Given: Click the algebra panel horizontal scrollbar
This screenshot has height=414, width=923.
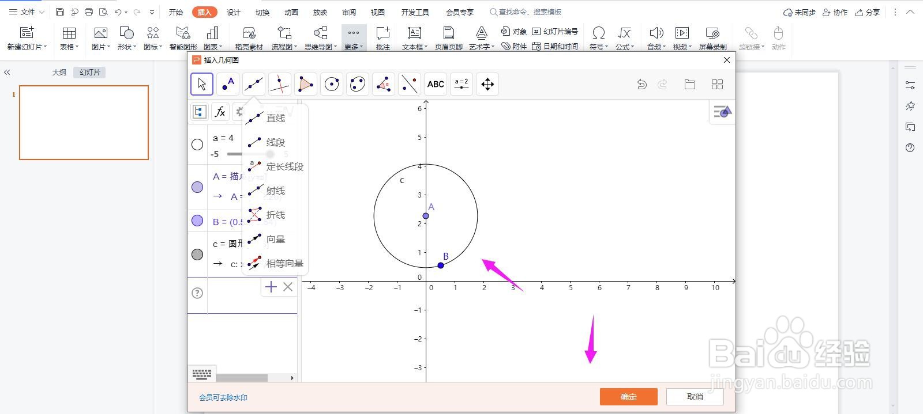Looking at the screenshot, I should pos(241,378).
